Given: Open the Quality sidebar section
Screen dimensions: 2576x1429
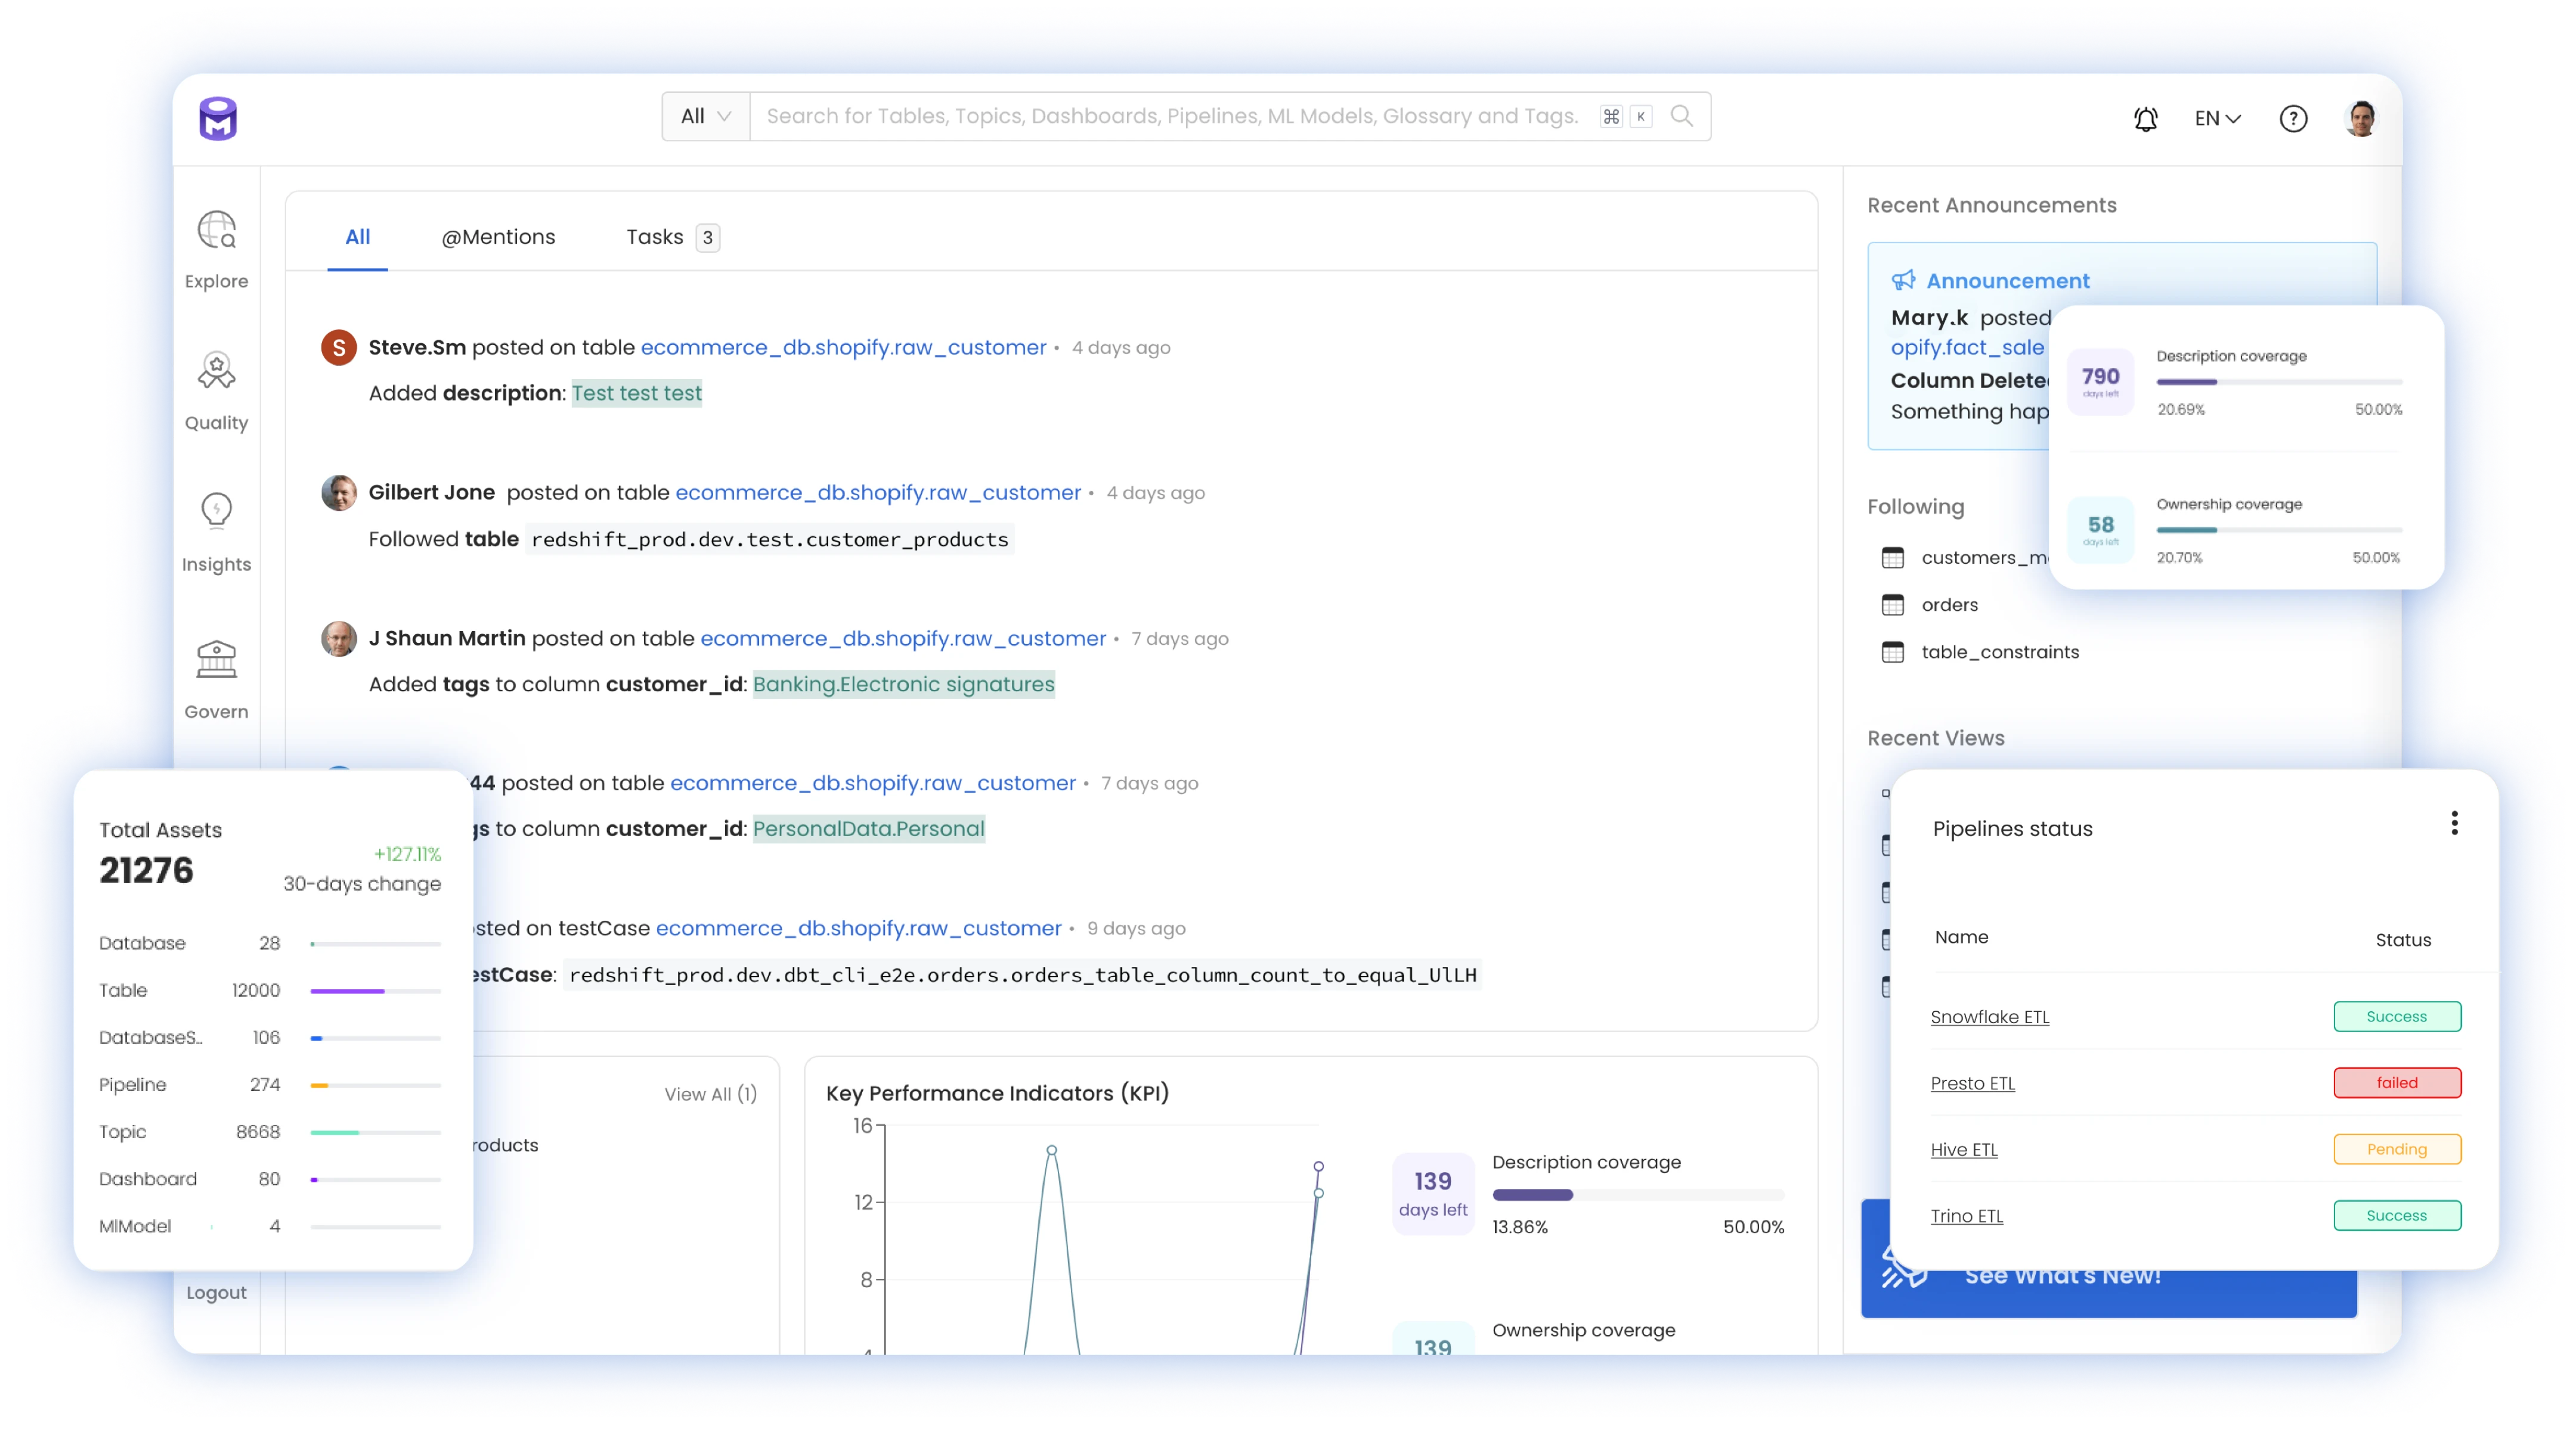Looking at the screenshot, I should (216, 391).
